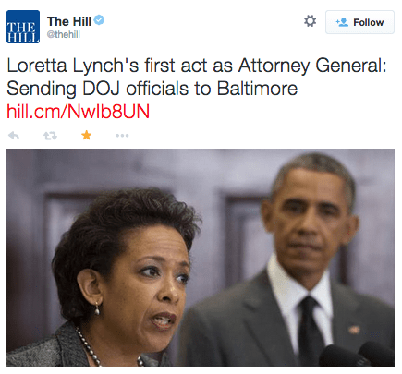Click the tweet headline text
Image resolution: width=402 pixels, height=374 pixels.
click(x=197, y=77)
